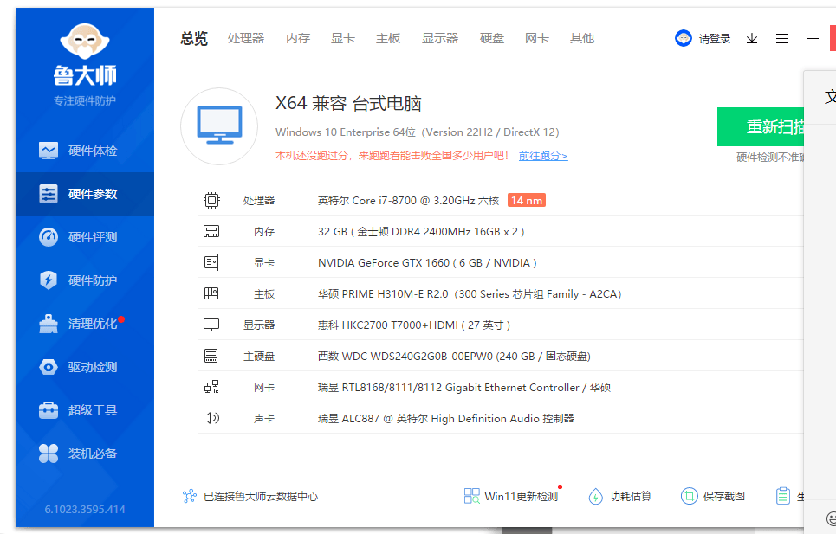Viewport: 836px width, 534px height.
Task: Click the 装机必备 clover icon
Action: tap(49, 454)
